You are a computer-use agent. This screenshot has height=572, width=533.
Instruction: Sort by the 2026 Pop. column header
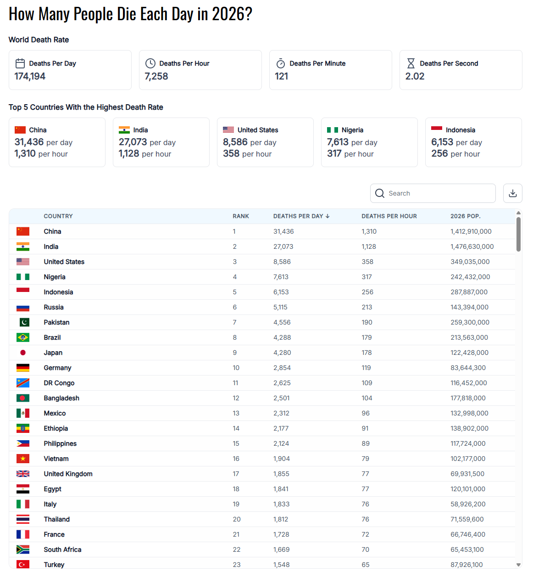pyautogui.click(x=465, y=216)
